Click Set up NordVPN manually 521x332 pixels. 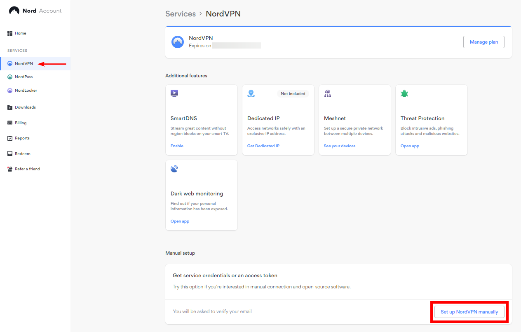[x=469, y=312]
